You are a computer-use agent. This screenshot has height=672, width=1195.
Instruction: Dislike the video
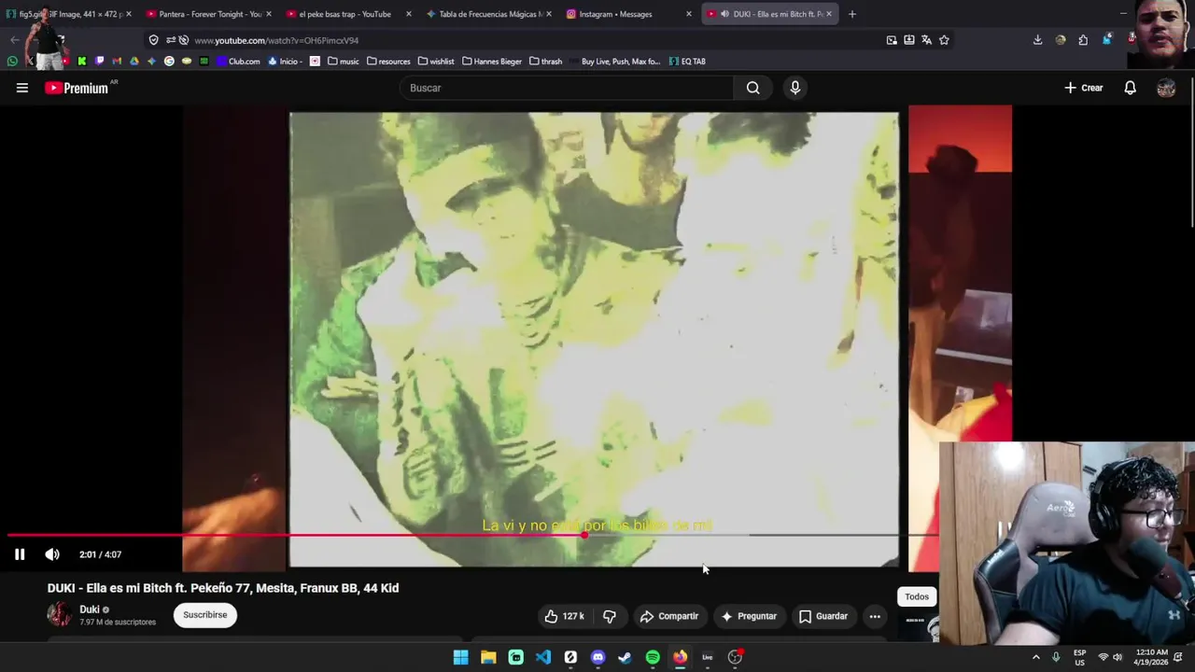[x=609, y=616]
